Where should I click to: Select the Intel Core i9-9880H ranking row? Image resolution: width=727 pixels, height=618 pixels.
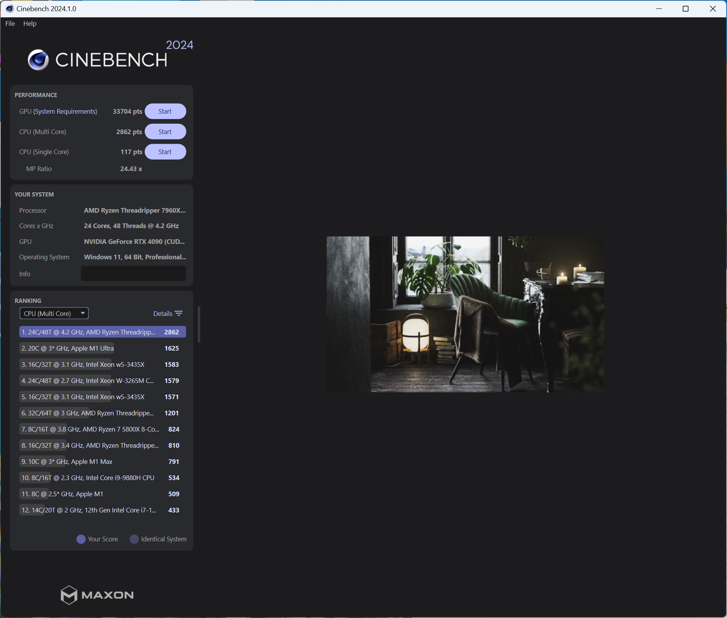[102, 477]
